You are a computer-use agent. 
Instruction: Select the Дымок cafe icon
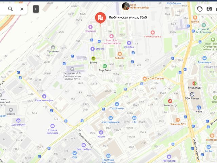pyautogui.click(x=195, y=17)
